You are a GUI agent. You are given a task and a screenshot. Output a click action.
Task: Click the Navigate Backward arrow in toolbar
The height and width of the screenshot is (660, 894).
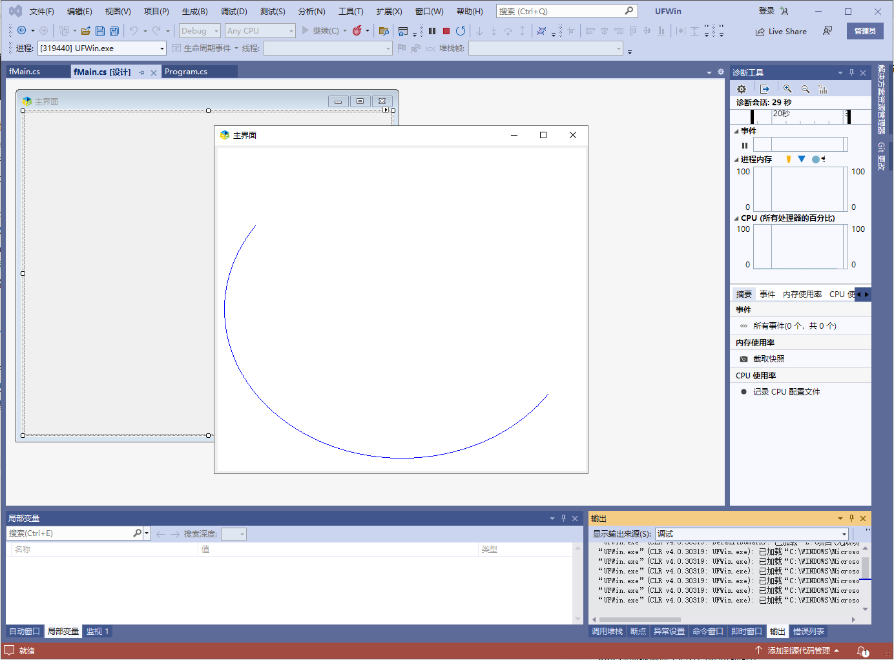tap(21, 30)
